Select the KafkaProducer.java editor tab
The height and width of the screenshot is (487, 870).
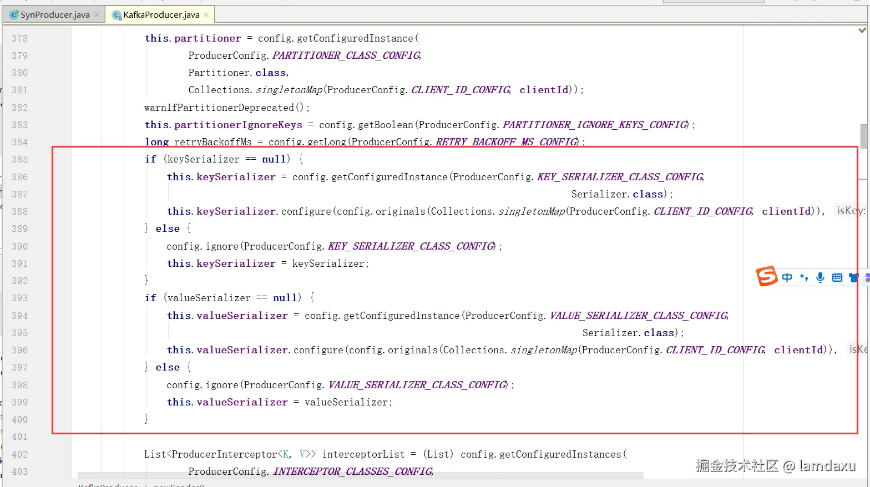click(161, 15)
